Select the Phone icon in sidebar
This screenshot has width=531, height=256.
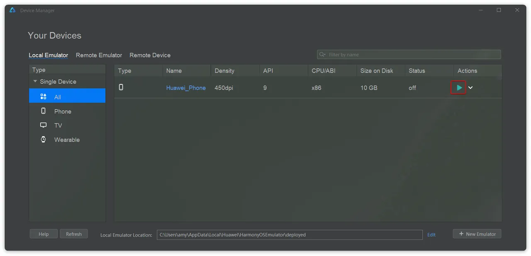click(x=43, y=111)
